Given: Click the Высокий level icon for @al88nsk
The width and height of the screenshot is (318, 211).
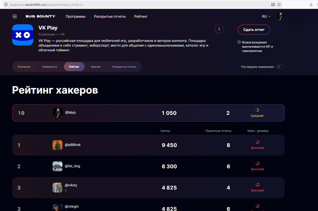Looking at the screenshot, I should (x=257, y=142).
